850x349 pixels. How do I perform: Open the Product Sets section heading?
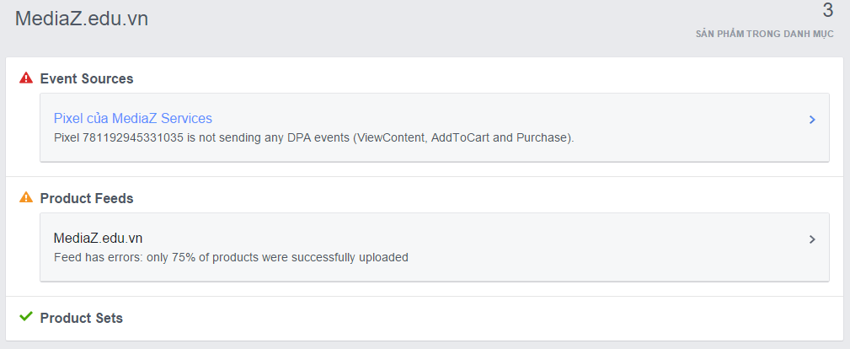(82, 318)
